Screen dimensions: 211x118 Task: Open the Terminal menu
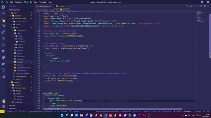[x=43, y=2]
